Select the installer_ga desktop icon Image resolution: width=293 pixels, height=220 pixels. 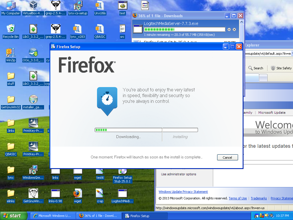point(33,102)
